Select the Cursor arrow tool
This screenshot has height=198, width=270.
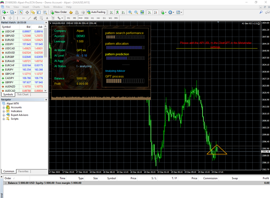[4, 18]
